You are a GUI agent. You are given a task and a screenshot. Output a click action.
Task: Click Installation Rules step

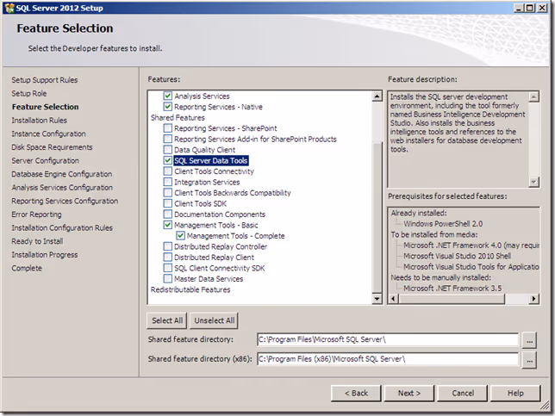[40, 121]
